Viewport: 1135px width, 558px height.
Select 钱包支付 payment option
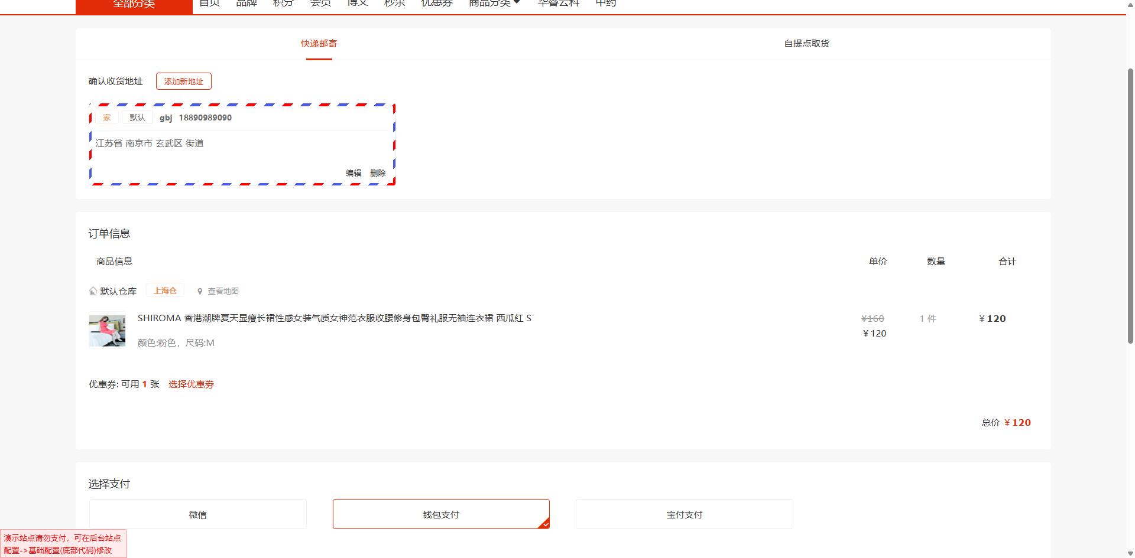[x=441, y=514]
